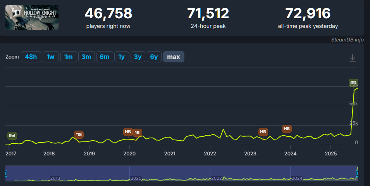Click the 2019 x-axis label

pos(89,154)
